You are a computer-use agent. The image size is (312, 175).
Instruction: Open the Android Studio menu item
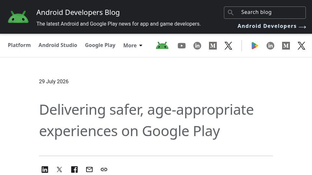[58, 45]
